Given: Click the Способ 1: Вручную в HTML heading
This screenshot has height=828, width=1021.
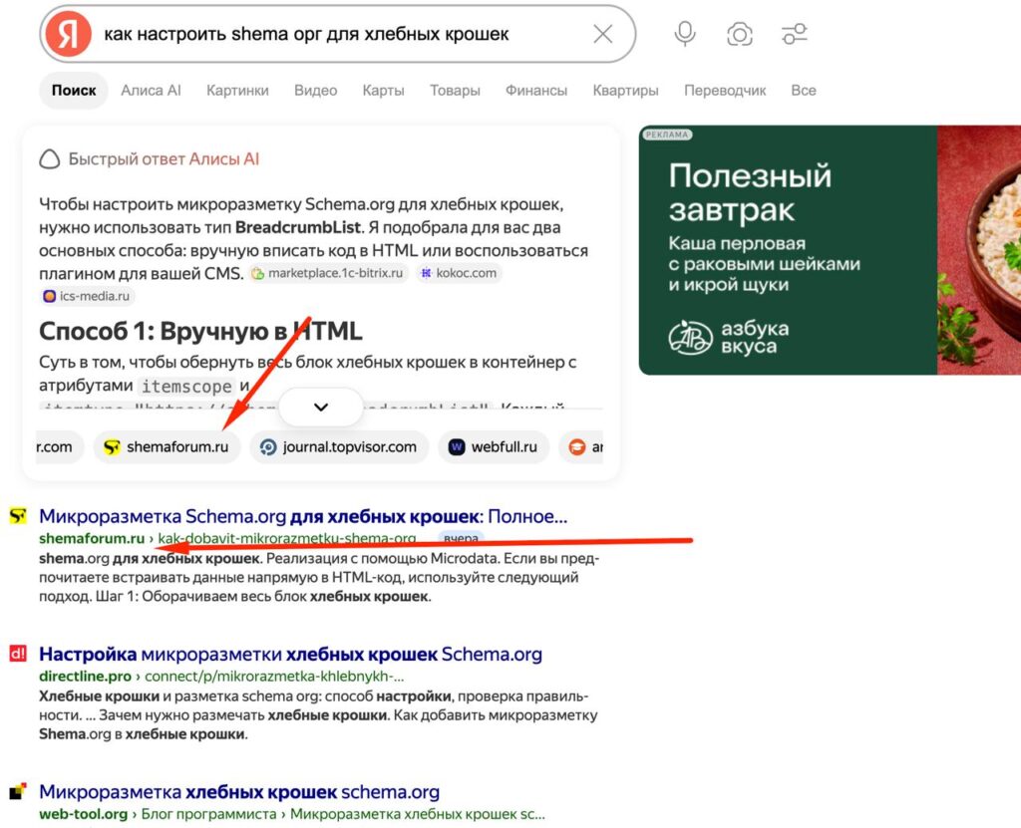Looking at the screenshot, I should pyautogui.click(x=200, y=332).
